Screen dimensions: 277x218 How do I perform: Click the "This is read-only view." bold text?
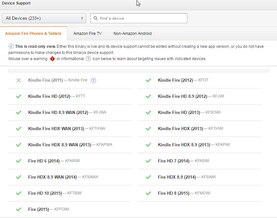[x=35, y=47]
